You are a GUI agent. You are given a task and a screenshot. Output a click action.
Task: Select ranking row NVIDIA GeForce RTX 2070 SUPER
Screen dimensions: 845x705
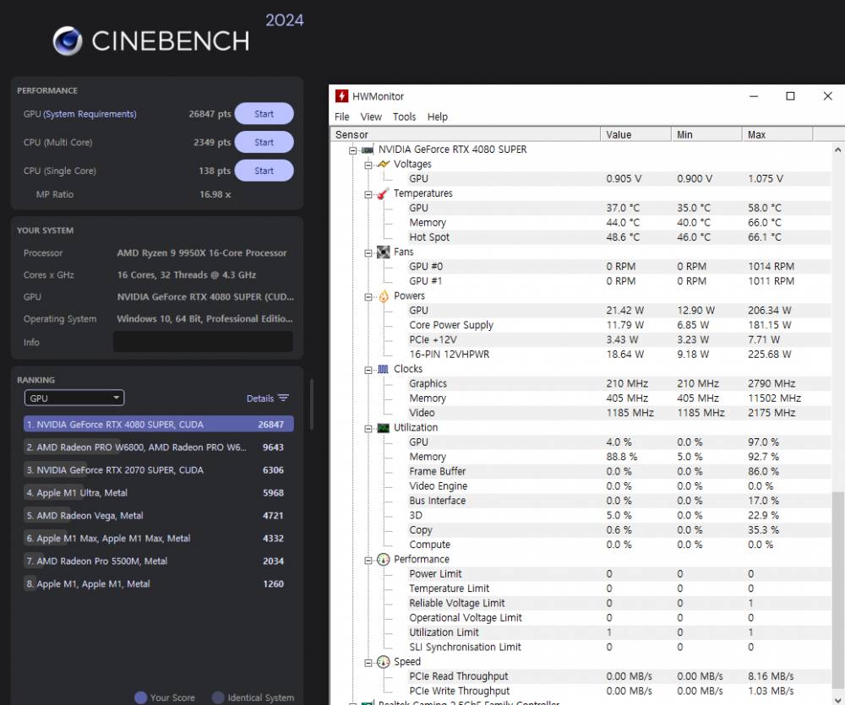point(159,469)
